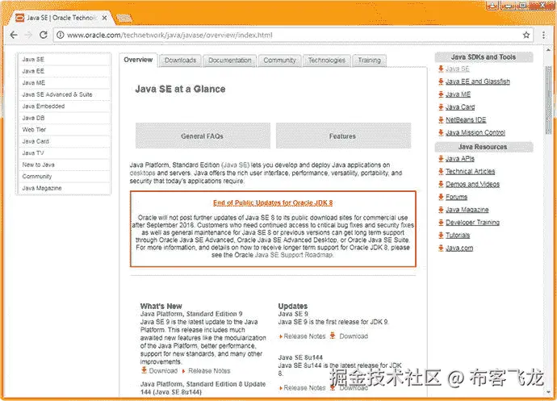Click the address bar URL field
Screen dimensions: 557x401
point(293,35)
